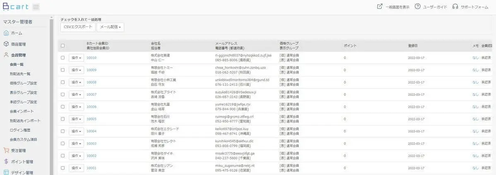Viewport: 496px width, 175px height.
Task: Open member ID link 10001
Action: point(91,168)
